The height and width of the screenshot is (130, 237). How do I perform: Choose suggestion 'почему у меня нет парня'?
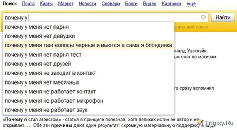[x=89, y=27]
